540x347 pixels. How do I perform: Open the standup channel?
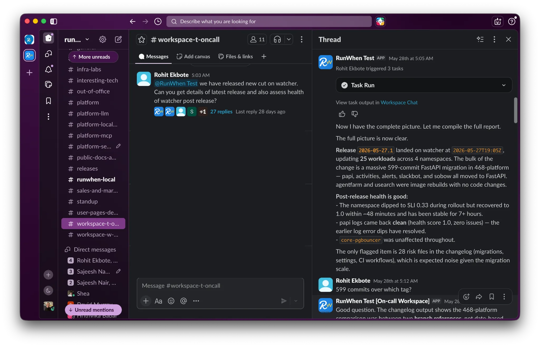pyautogui.click(x=93, y=201)
